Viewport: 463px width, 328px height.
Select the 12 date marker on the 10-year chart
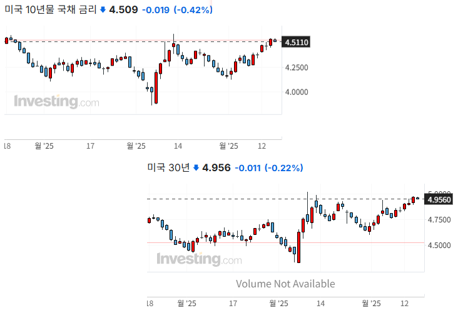point(262,146)
